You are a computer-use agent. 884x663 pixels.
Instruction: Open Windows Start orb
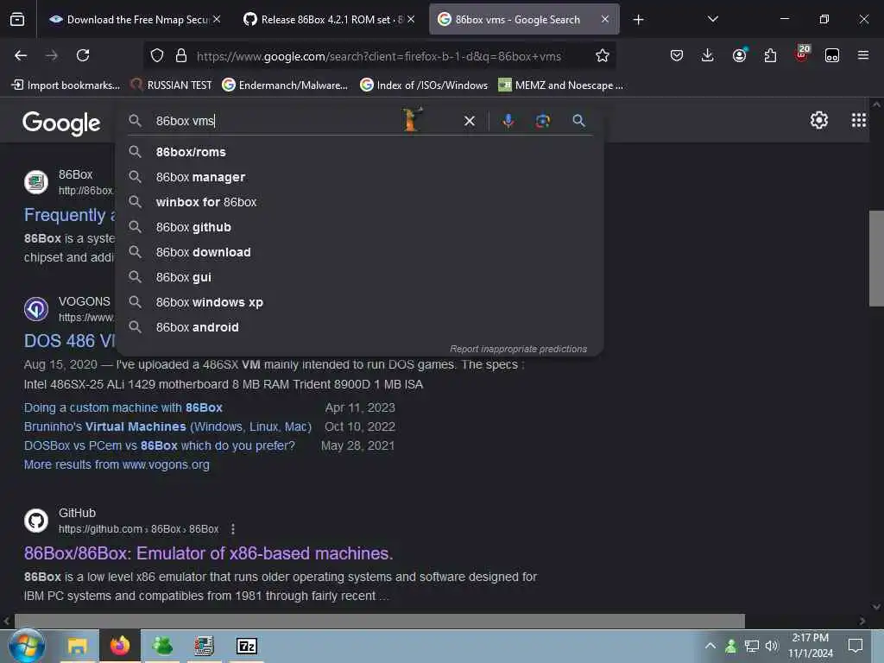[26, 646]
